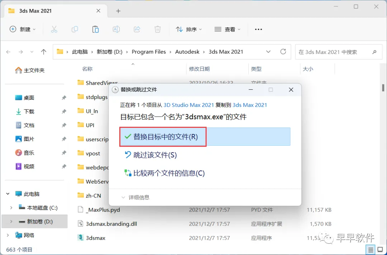Image resolution: width=387 pixels, height=255 pixels.
Task: Close the 替换或跳过文件 dialog
Action: coord(291,90)
